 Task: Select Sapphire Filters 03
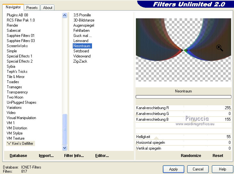[x=21, y=41]
